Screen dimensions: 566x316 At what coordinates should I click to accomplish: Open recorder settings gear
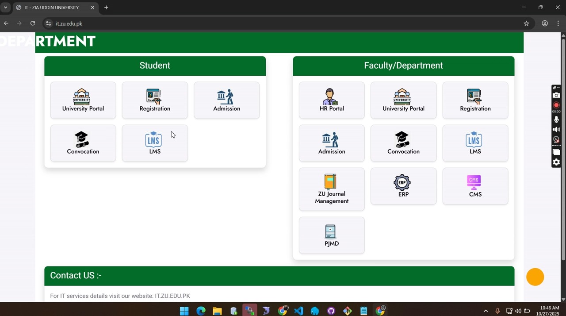[x=556, y=162]
